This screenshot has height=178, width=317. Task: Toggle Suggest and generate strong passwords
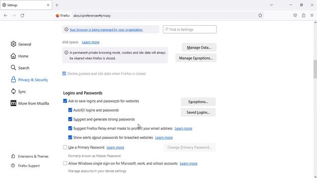(70, 119)
